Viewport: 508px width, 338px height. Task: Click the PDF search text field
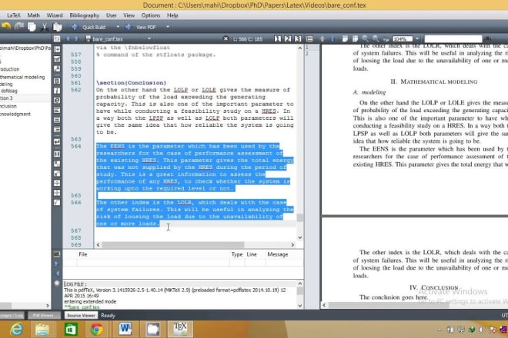[453, 39]
